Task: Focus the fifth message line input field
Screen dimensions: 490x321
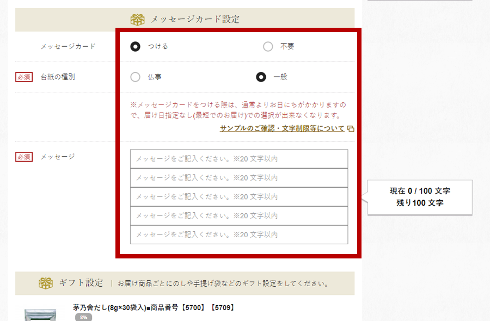Action: 239,234
